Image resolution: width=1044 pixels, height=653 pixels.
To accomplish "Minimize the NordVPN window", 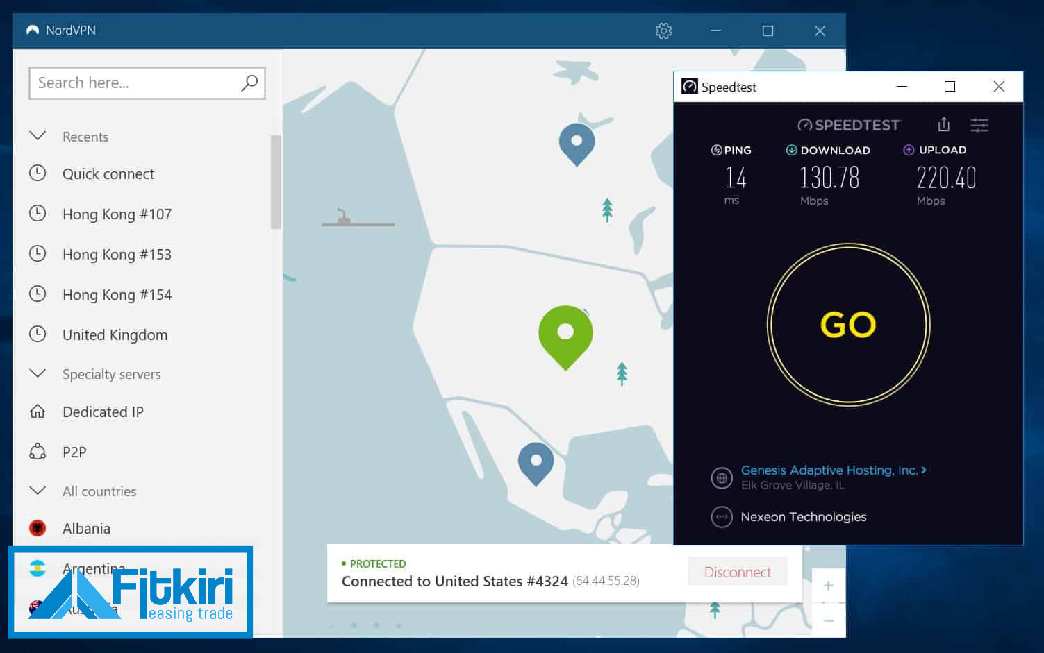I will (715, 31).
